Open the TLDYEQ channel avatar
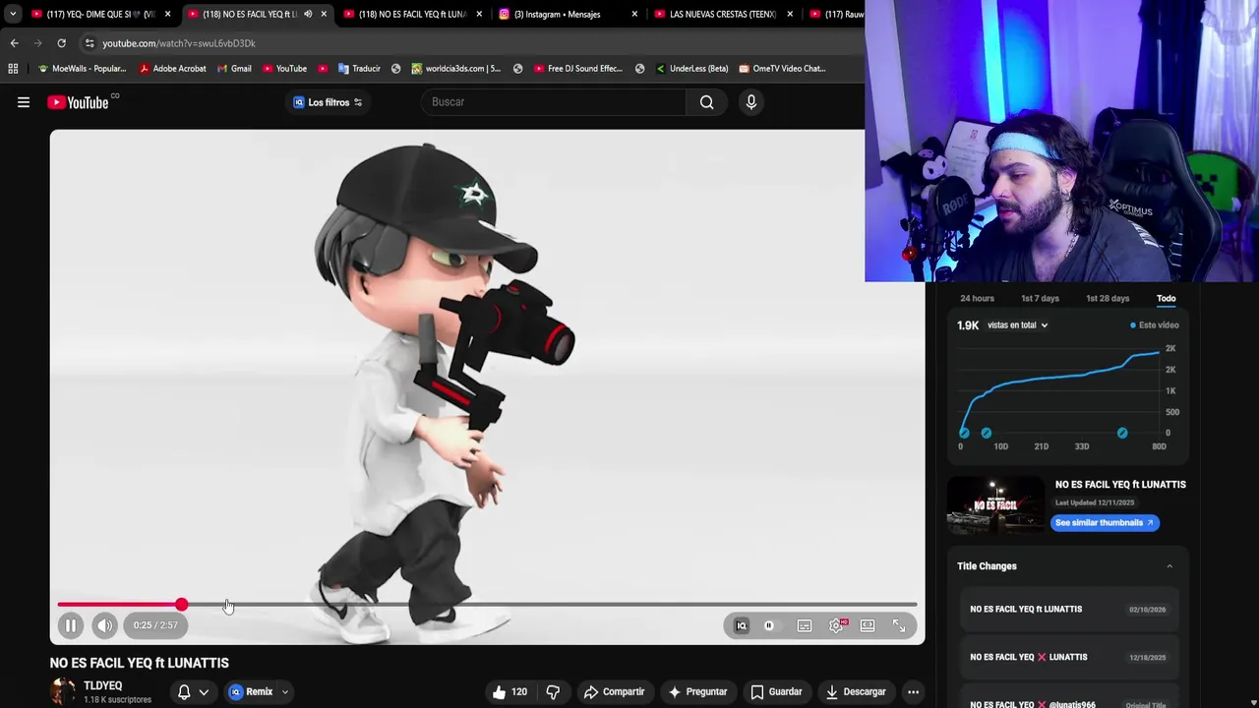1259x708 pixels. tap(63, 692)
